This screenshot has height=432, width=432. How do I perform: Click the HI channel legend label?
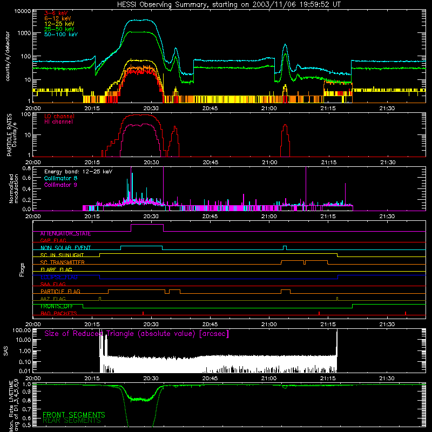pos(58,122)
